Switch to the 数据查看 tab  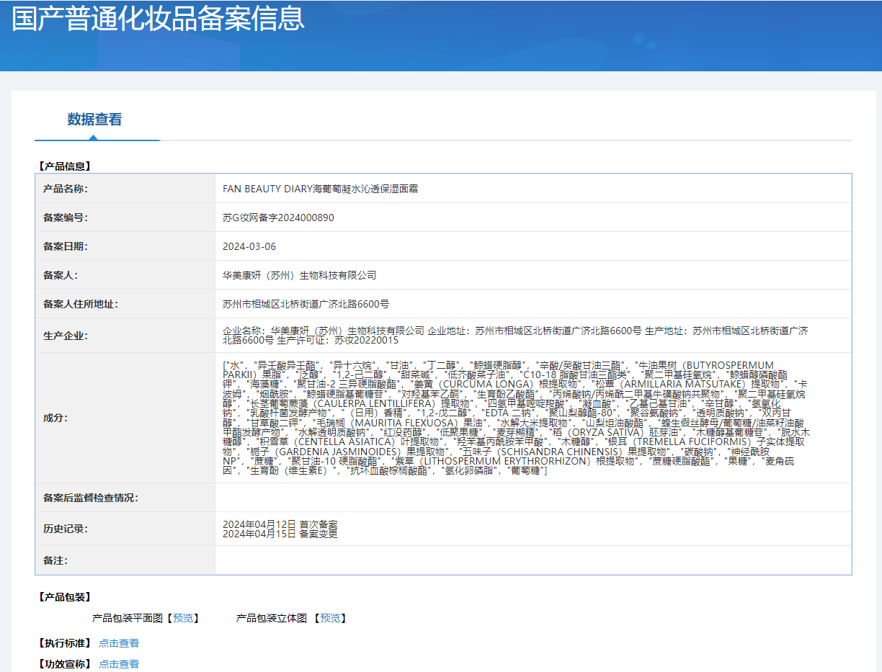(94, 120)
